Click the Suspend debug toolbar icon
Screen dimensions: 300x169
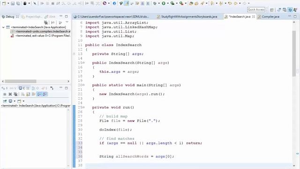click(47, 3)
